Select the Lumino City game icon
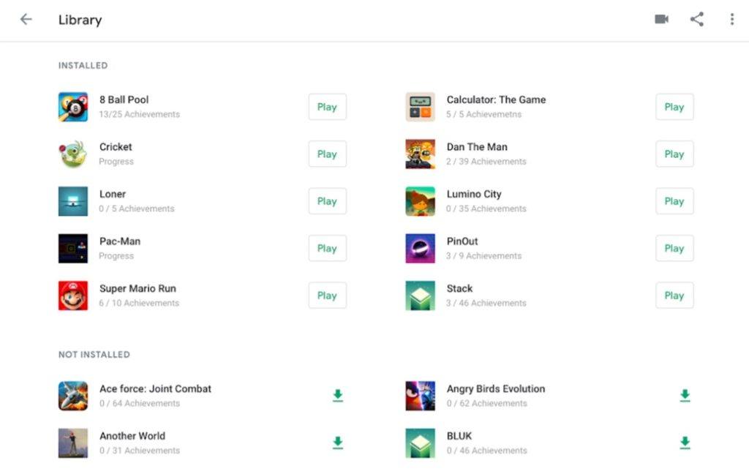The height and width of the screenshot is (474, 749). pos(420,201)
